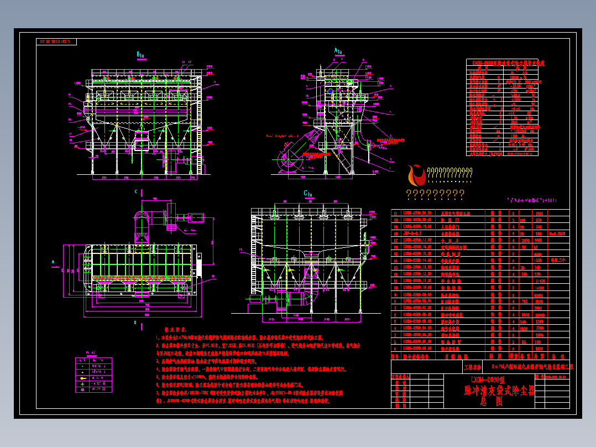Click the magenta section marker "A" left of plan view
This screenshot has height=447, width=596.
[x=53, y=262]
